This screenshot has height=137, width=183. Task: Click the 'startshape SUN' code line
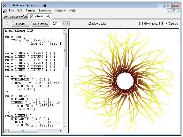[19, 30]
